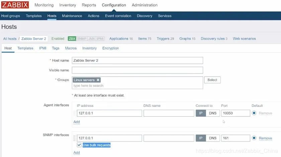Click the SNMP interface DNS name field
Viewport: 281px width, 157px height.
tap(169, 138)
